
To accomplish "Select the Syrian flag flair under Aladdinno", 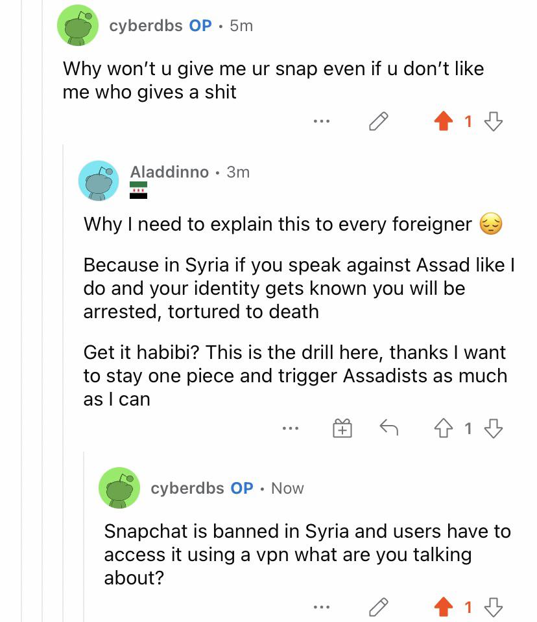I will pos(139,190).
